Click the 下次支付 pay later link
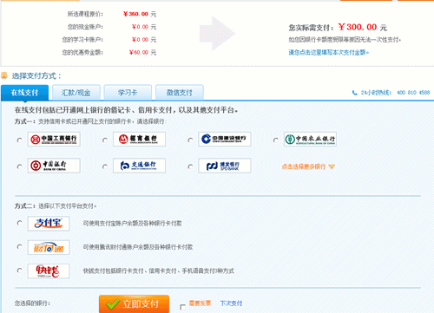This screenshot has height=313, width=434. click(231, 303)
